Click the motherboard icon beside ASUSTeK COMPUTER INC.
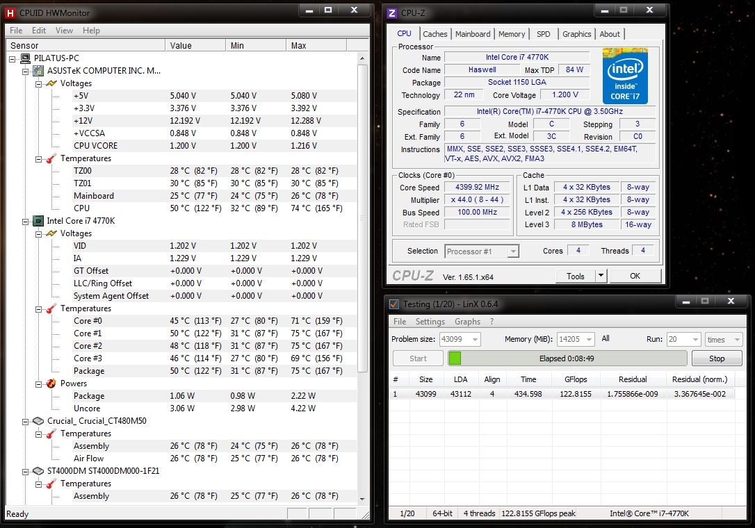 pyautogui.click(x=38, y=71)
